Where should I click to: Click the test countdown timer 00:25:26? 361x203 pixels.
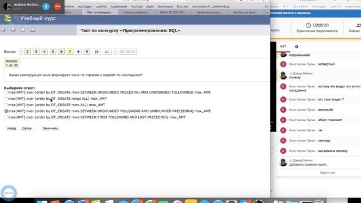tap(128, 52)
